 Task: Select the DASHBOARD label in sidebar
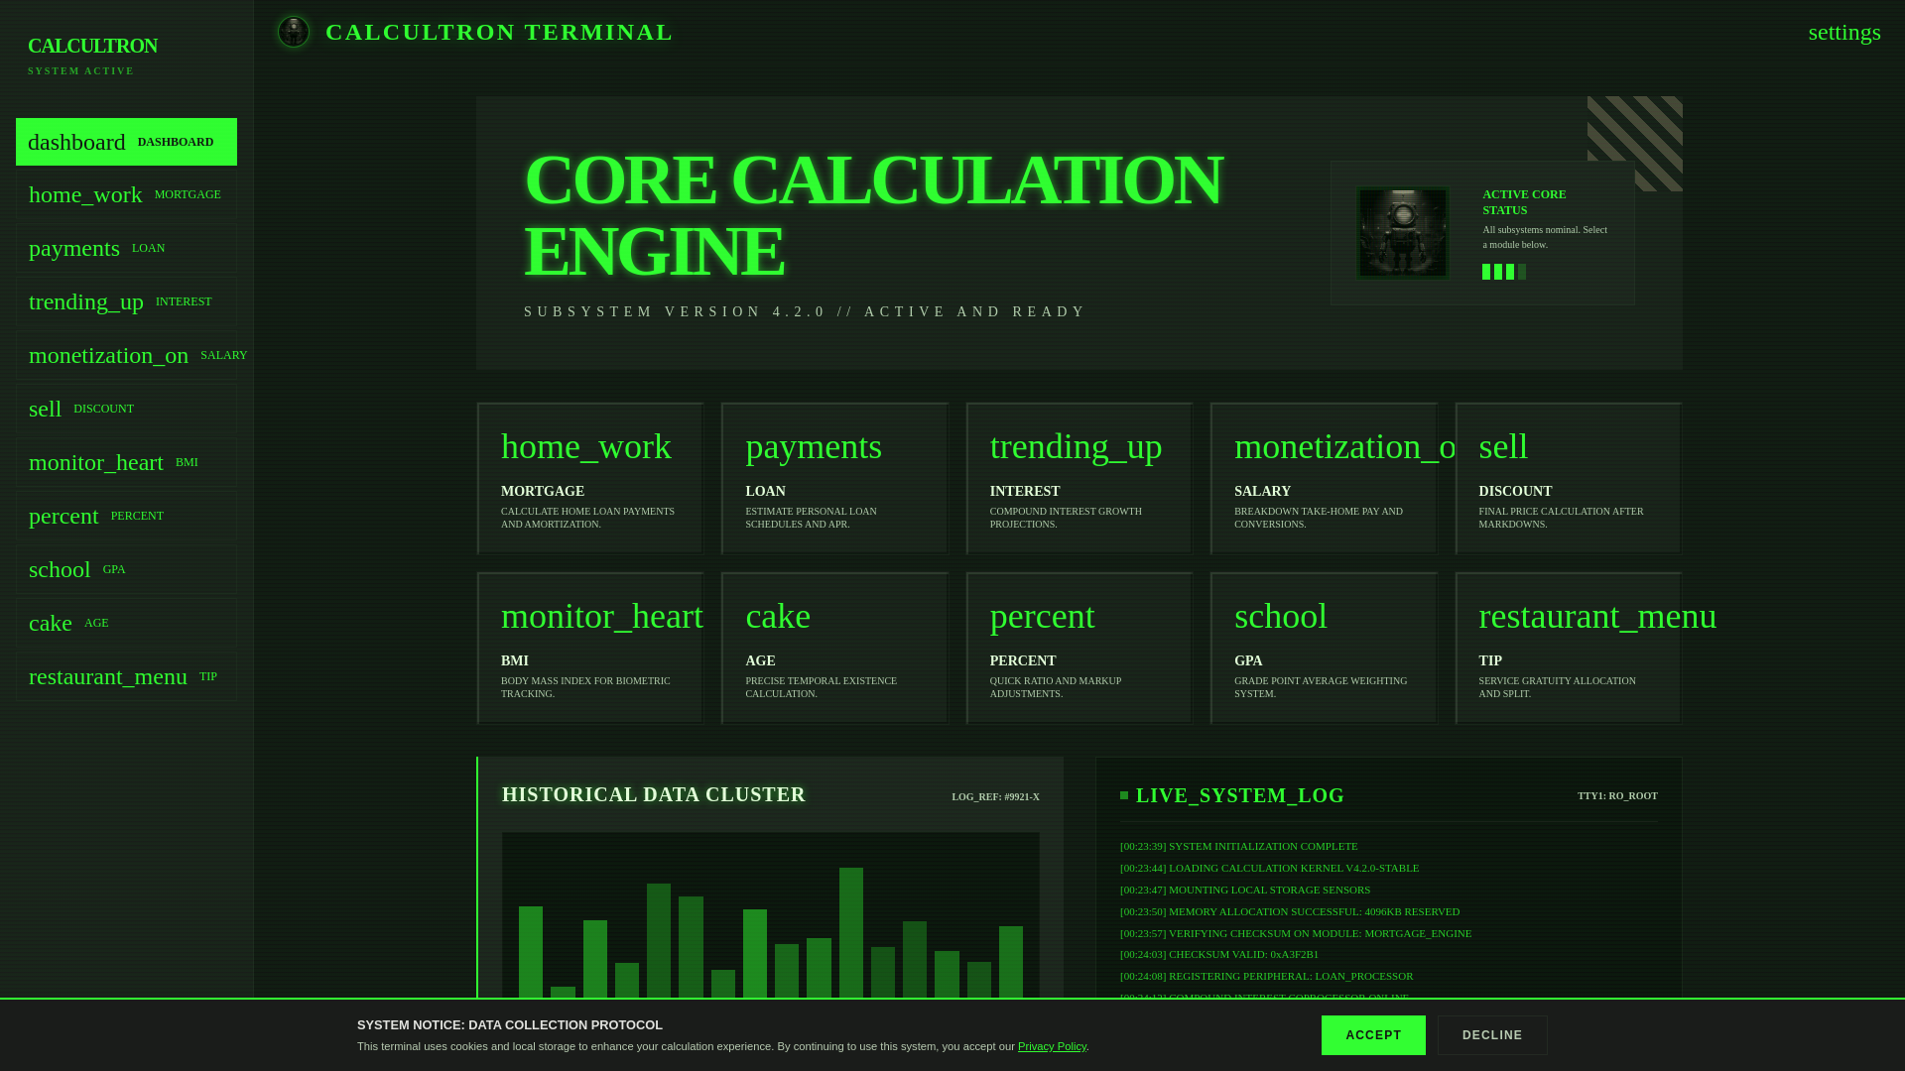click(176, 142)
